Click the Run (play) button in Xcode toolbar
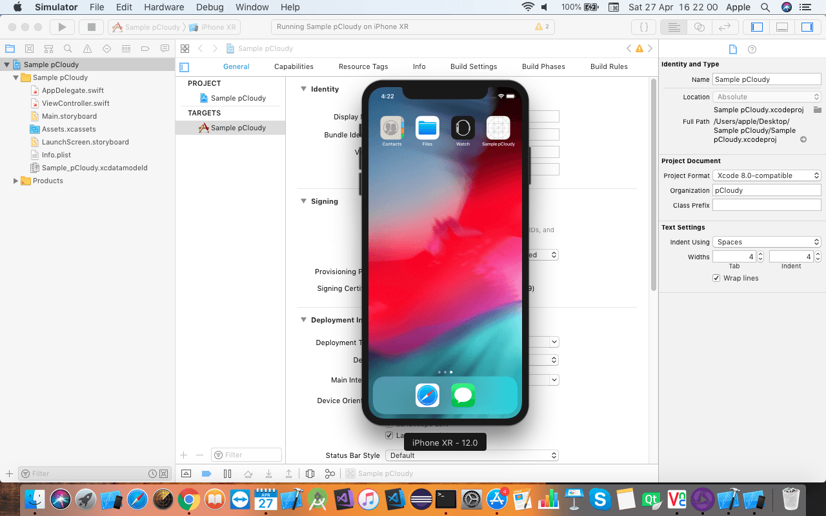This screenshot has width=826, height=516. (62, 27)
